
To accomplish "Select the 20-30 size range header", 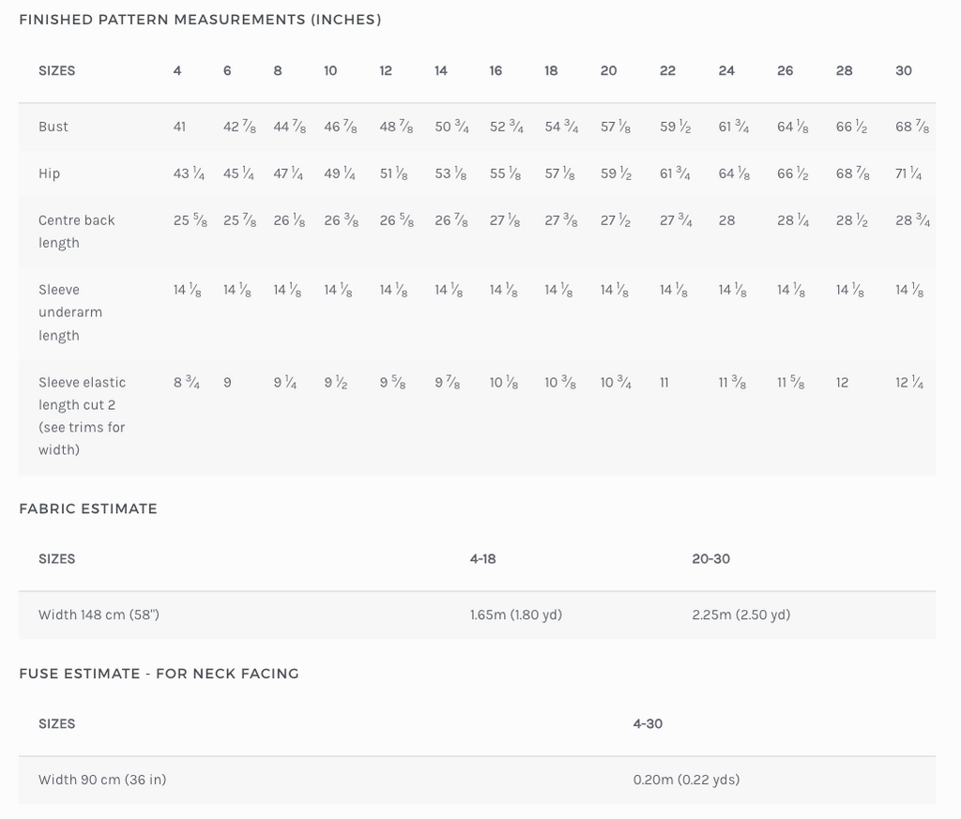I will click(710, 558).
